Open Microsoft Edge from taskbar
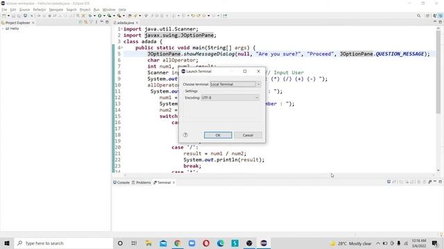Screen dimensions: 444x249 tap(221, 243)
